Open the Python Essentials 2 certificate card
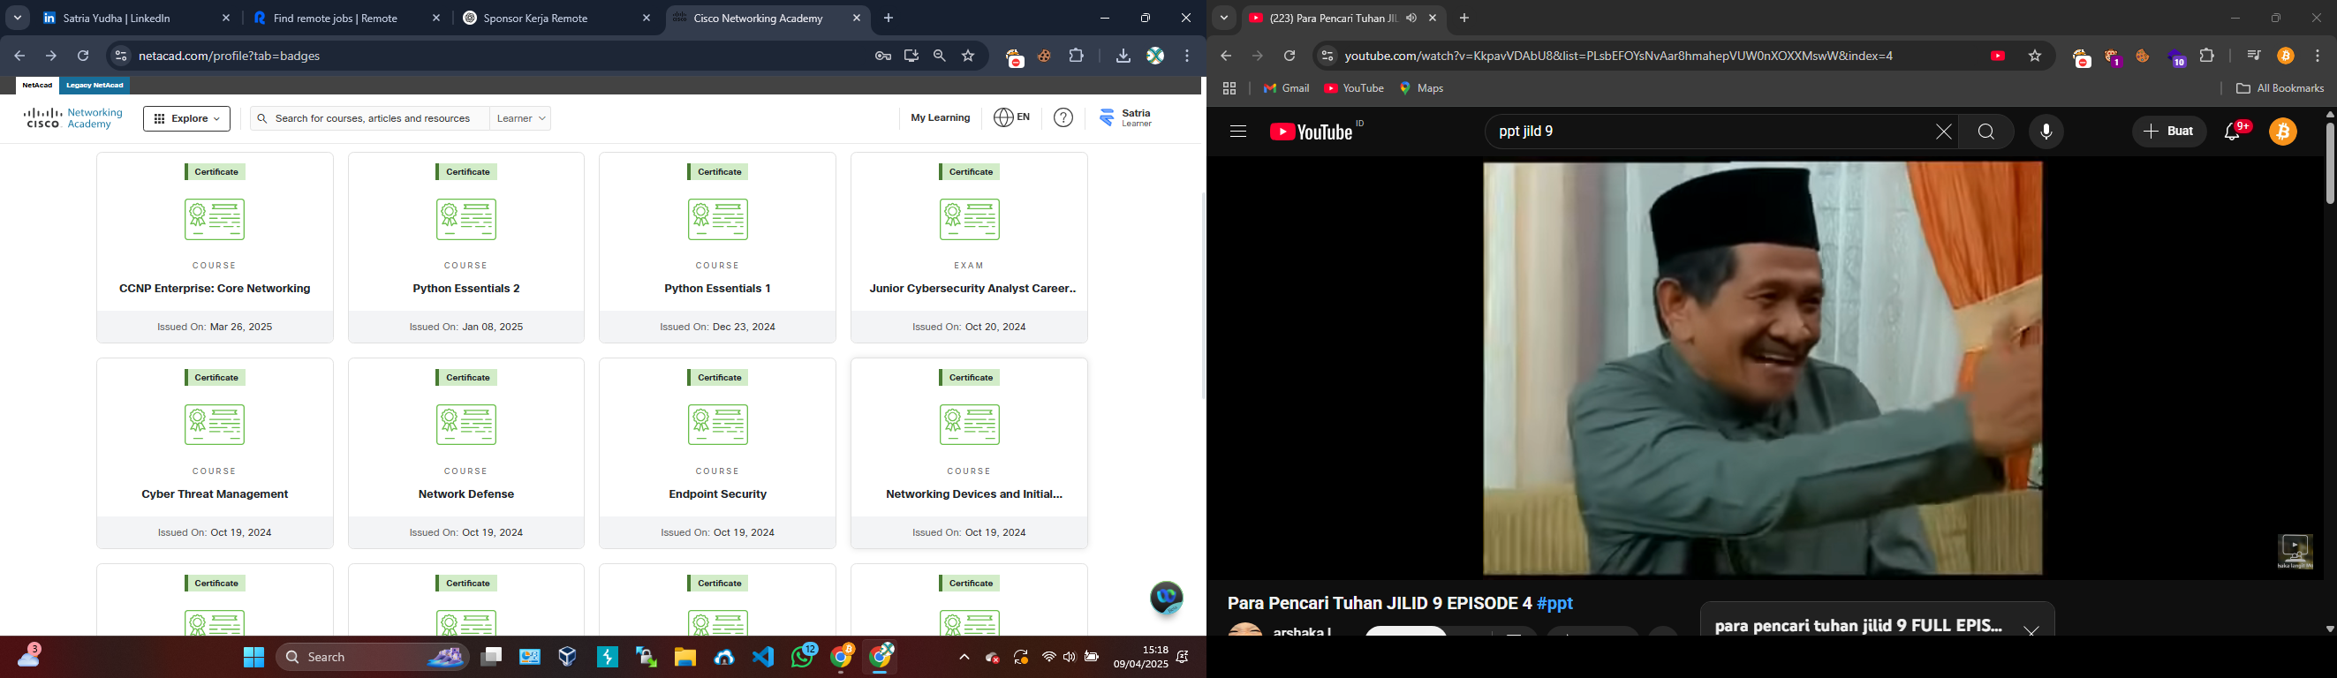 [466, 247]
